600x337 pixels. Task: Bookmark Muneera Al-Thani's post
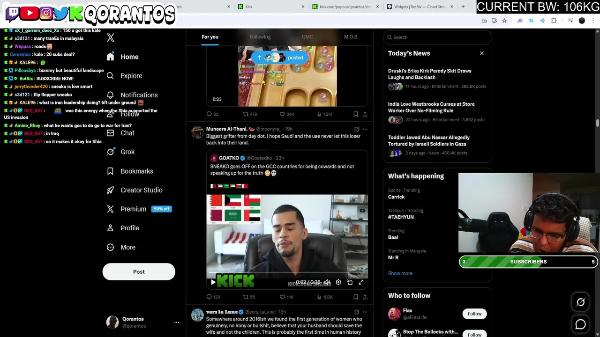click(355, 297)
